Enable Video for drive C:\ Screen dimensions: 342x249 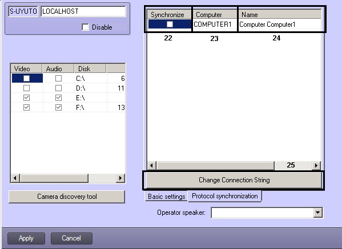[x=26, y=78]
